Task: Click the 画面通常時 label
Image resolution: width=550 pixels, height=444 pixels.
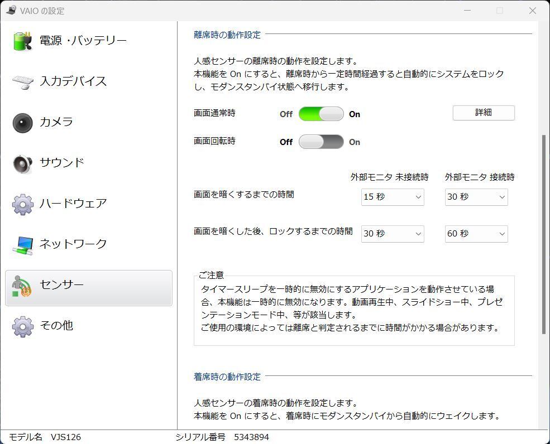Action: point(214,113)
